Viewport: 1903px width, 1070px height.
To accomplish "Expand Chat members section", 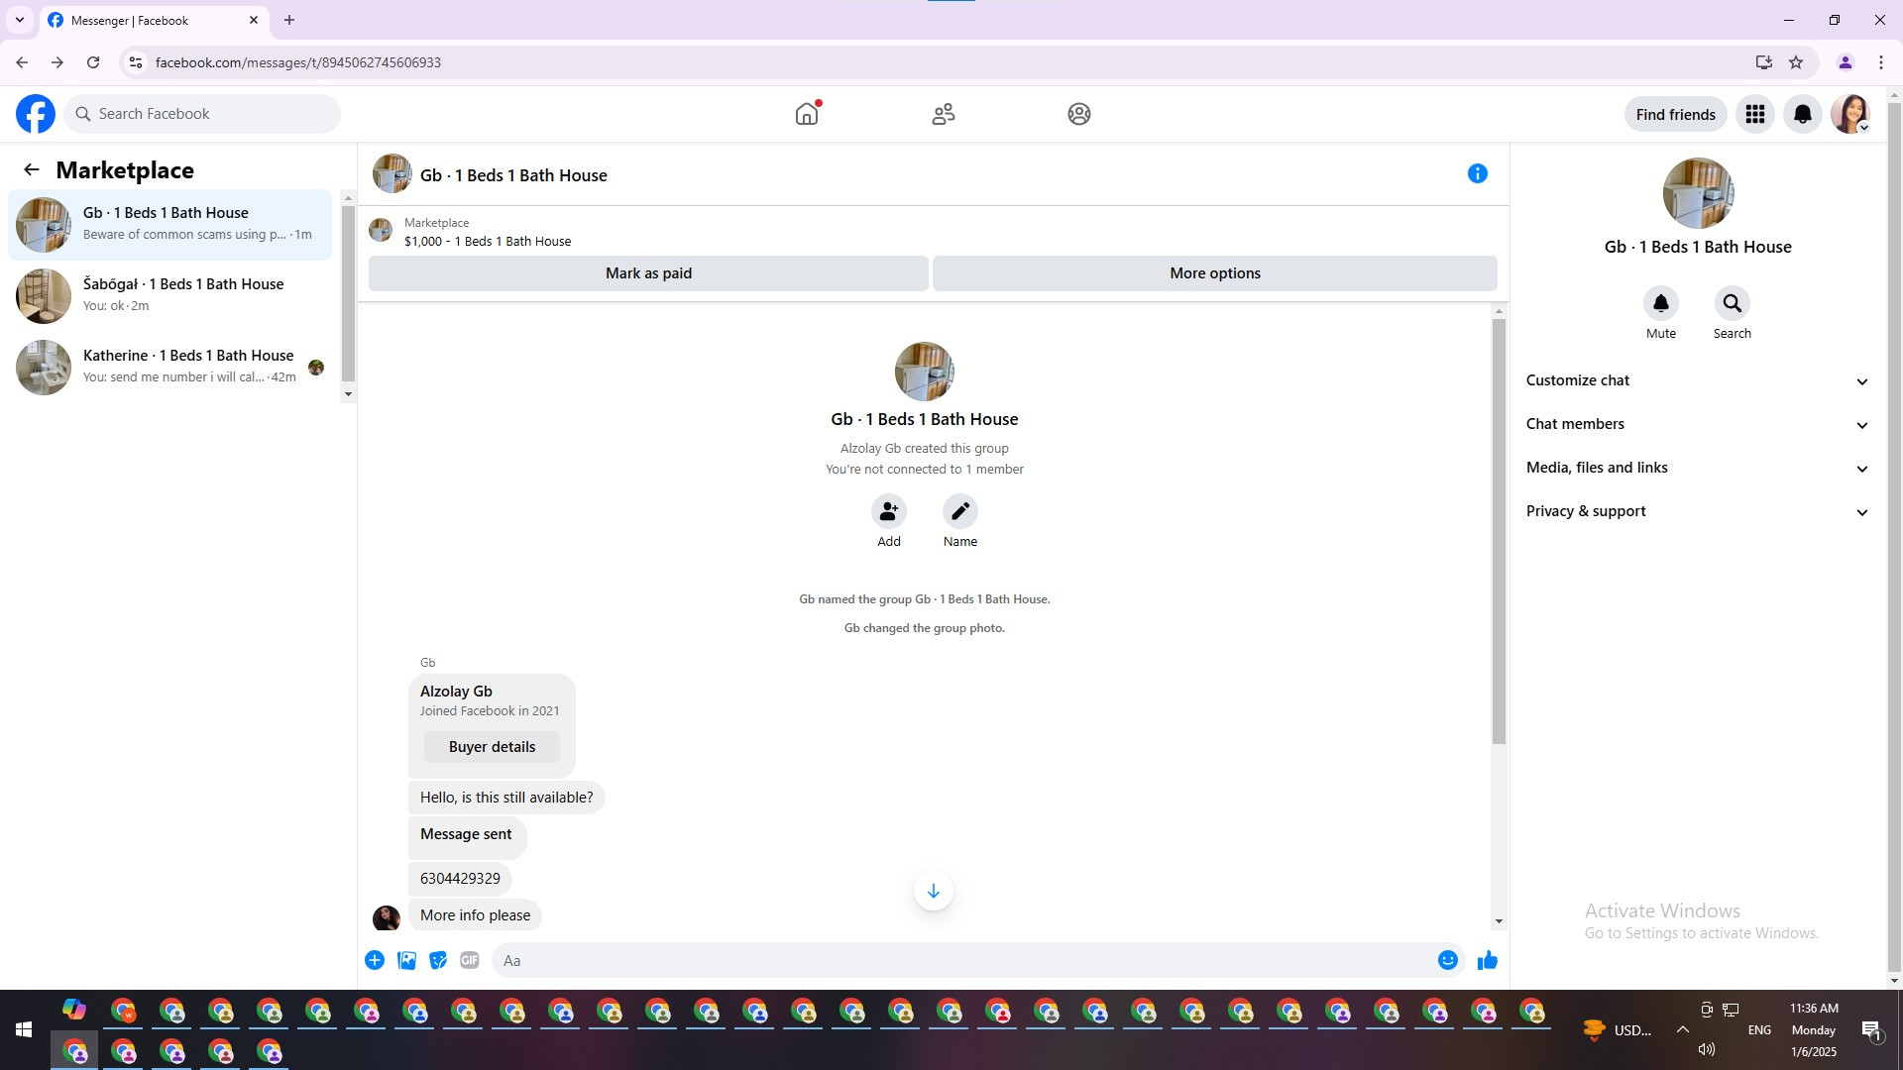I will click(x=1697, y=424).
